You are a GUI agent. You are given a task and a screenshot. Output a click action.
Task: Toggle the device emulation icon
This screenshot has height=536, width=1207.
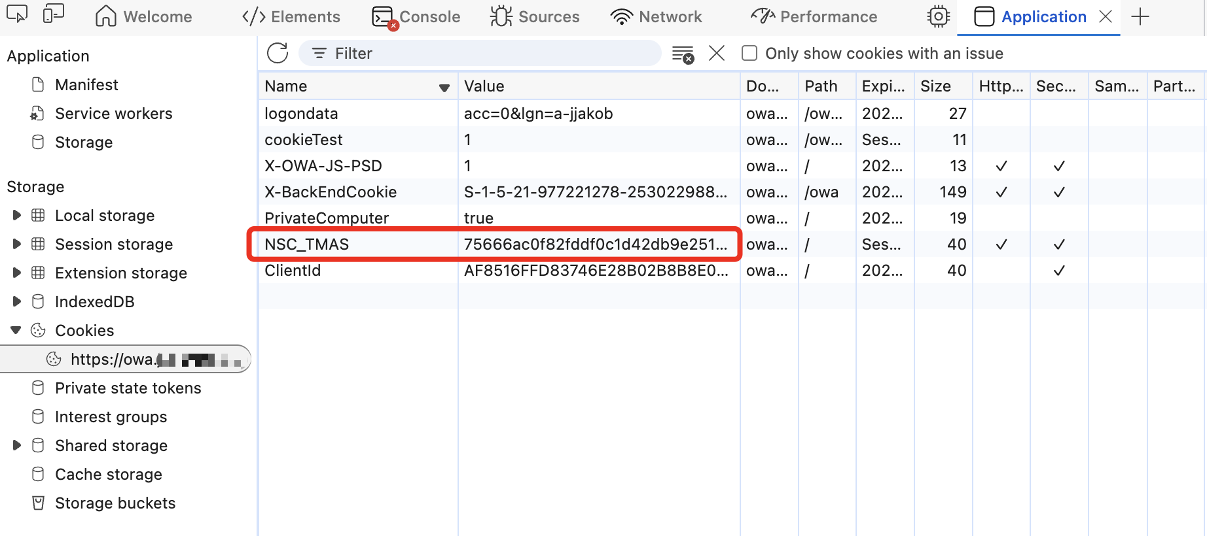point(53,15)
